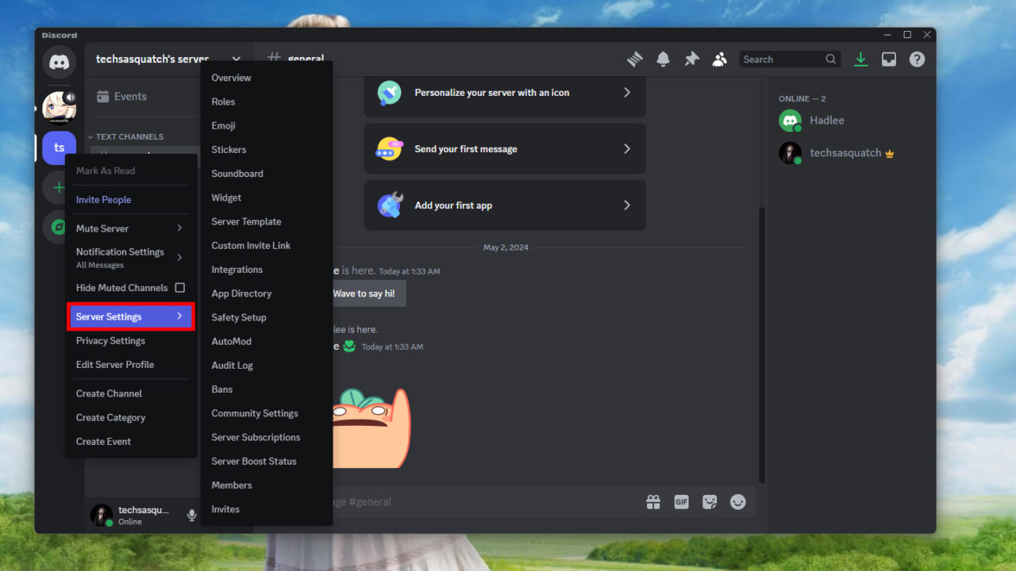
Task: Open the gift icon in the message bar
Action: (x=652, y=501)
